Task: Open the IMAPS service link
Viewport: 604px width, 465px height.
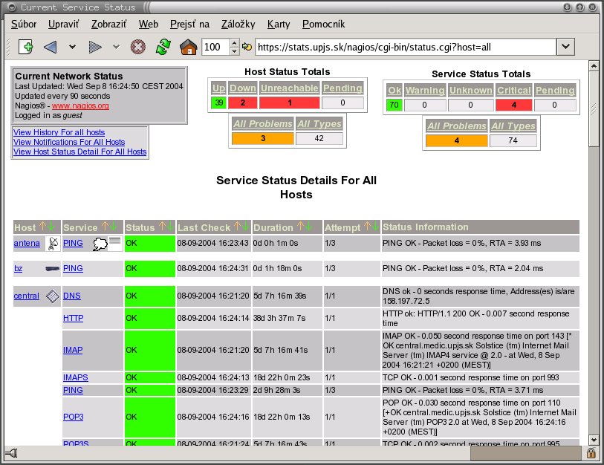Action: [x=76, y=377]
